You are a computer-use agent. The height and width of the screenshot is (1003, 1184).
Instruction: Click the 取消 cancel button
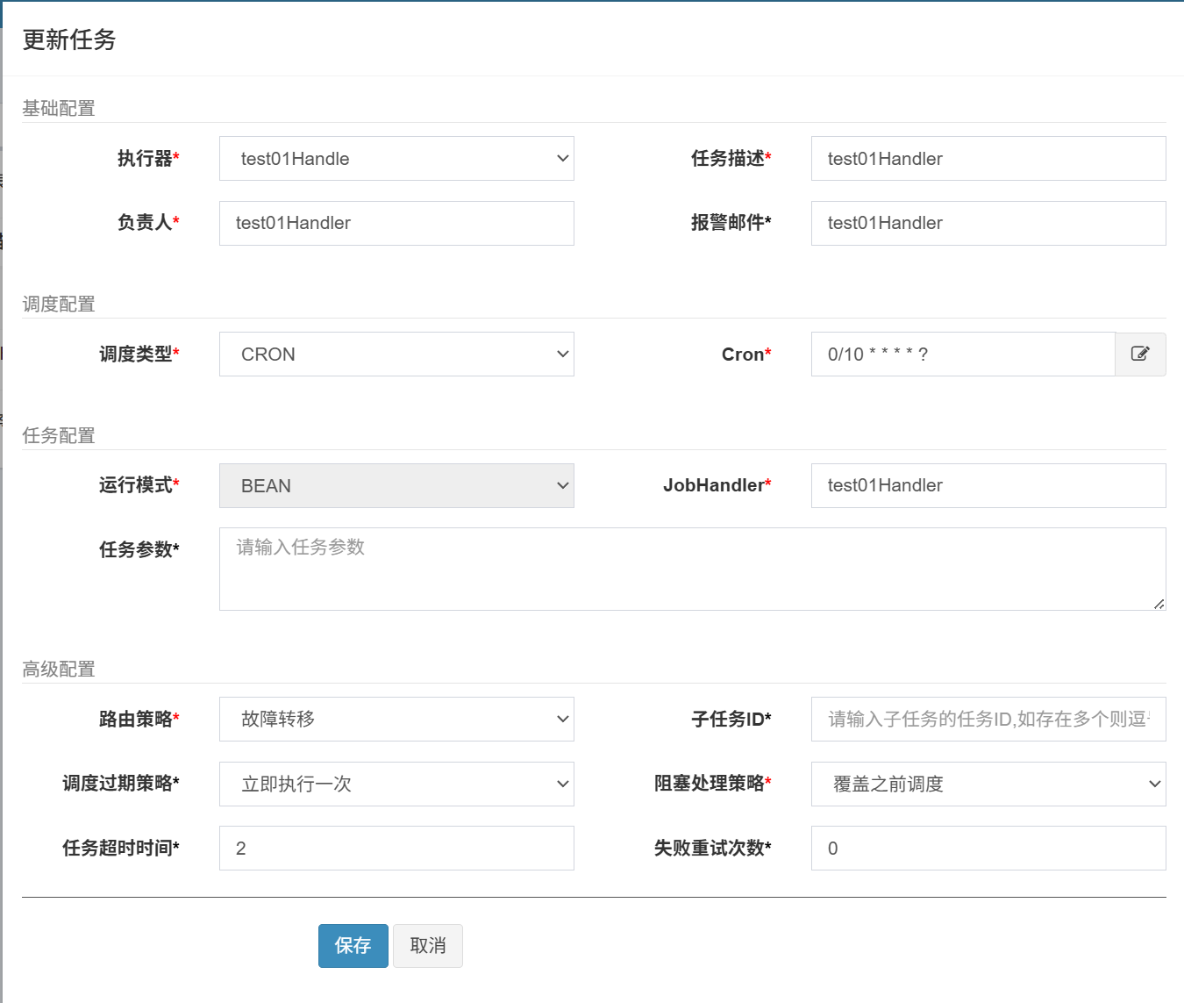point(428,946)
